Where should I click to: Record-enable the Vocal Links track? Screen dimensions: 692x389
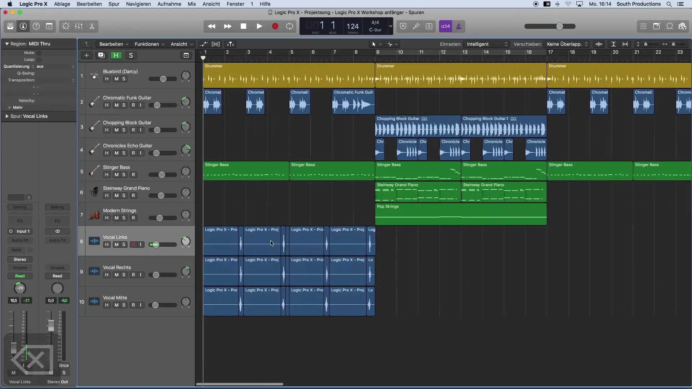point(133,245)
